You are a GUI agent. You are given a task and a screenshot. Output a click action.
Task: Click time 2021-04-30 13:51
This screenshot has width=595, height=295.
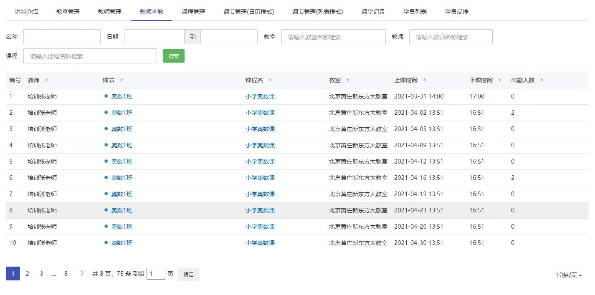pos(419,243)
